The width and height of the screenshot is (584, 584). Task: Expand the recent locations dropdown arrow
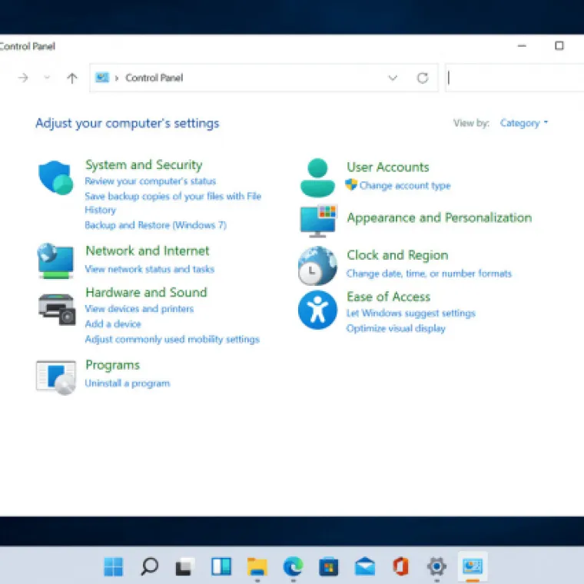(x=47, y=78)
